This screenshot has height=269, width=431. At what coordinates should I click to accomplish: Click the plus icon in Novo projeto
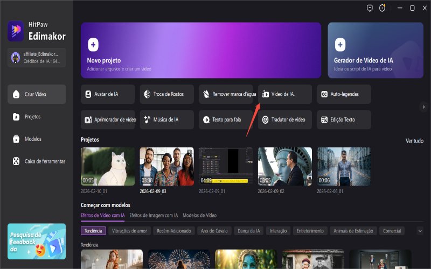point(93,45)
